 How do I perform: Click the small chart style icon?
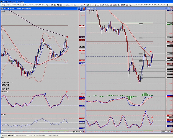[x=69, y=5]
